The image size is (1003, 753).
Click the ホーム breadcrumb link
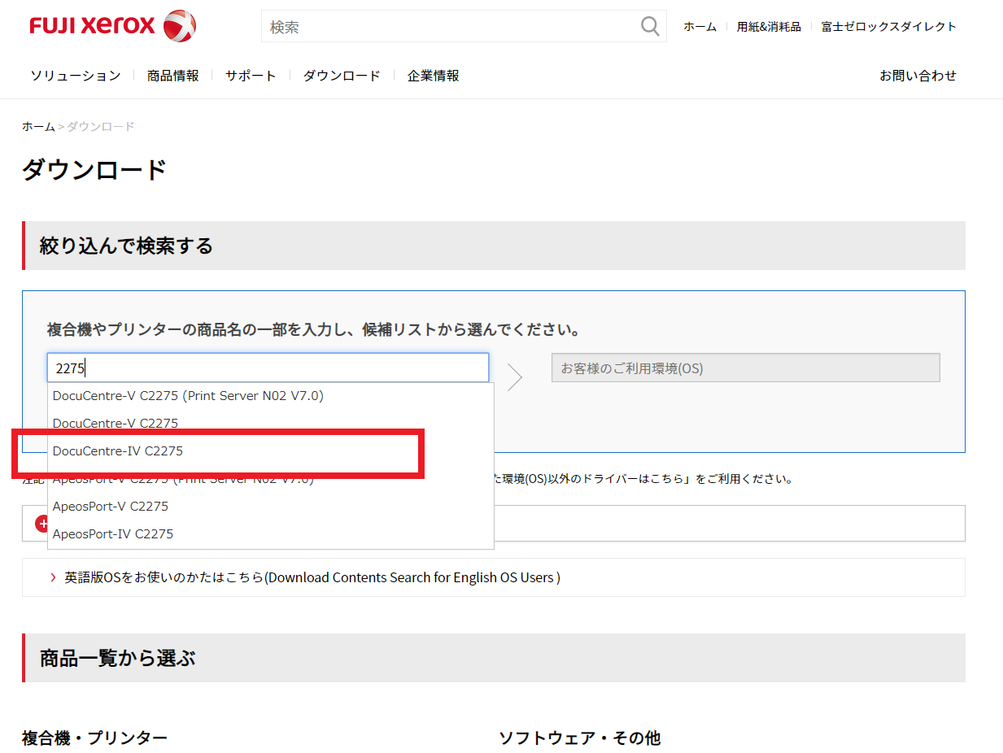[38, 127]
